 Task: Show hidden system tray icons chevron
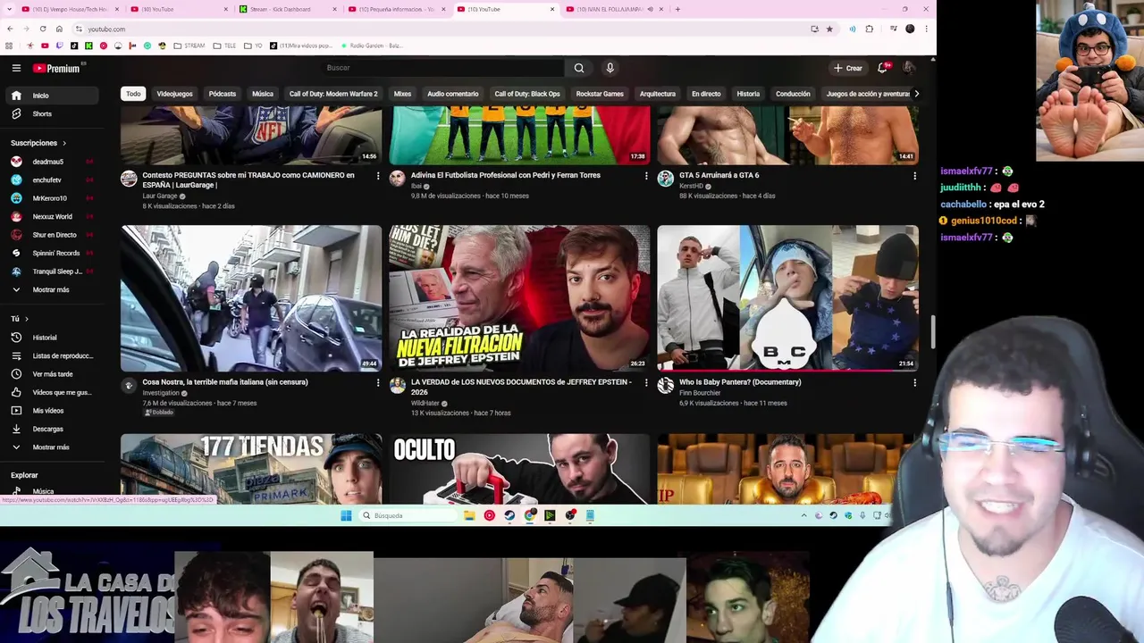(803, 515)
